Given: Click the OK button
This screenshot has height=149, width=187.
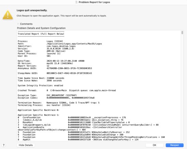Looking at the screenshot, I should pos(154,145).
